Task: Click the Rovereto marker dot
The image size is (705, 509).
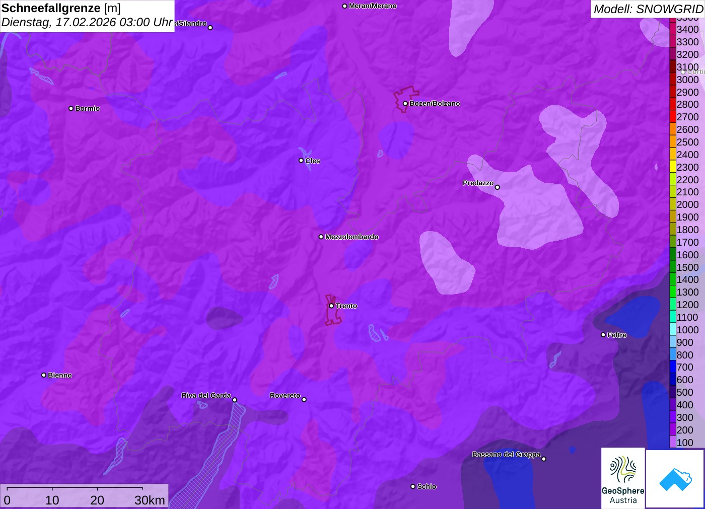Action: [304, 399]
